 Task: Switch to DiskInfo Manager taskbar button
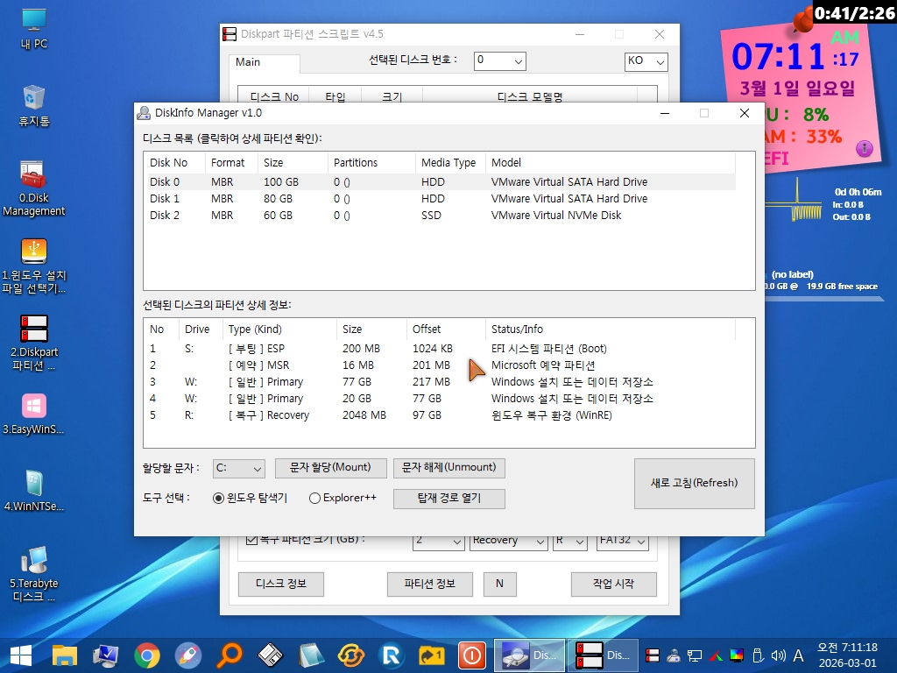coord(530,655)
